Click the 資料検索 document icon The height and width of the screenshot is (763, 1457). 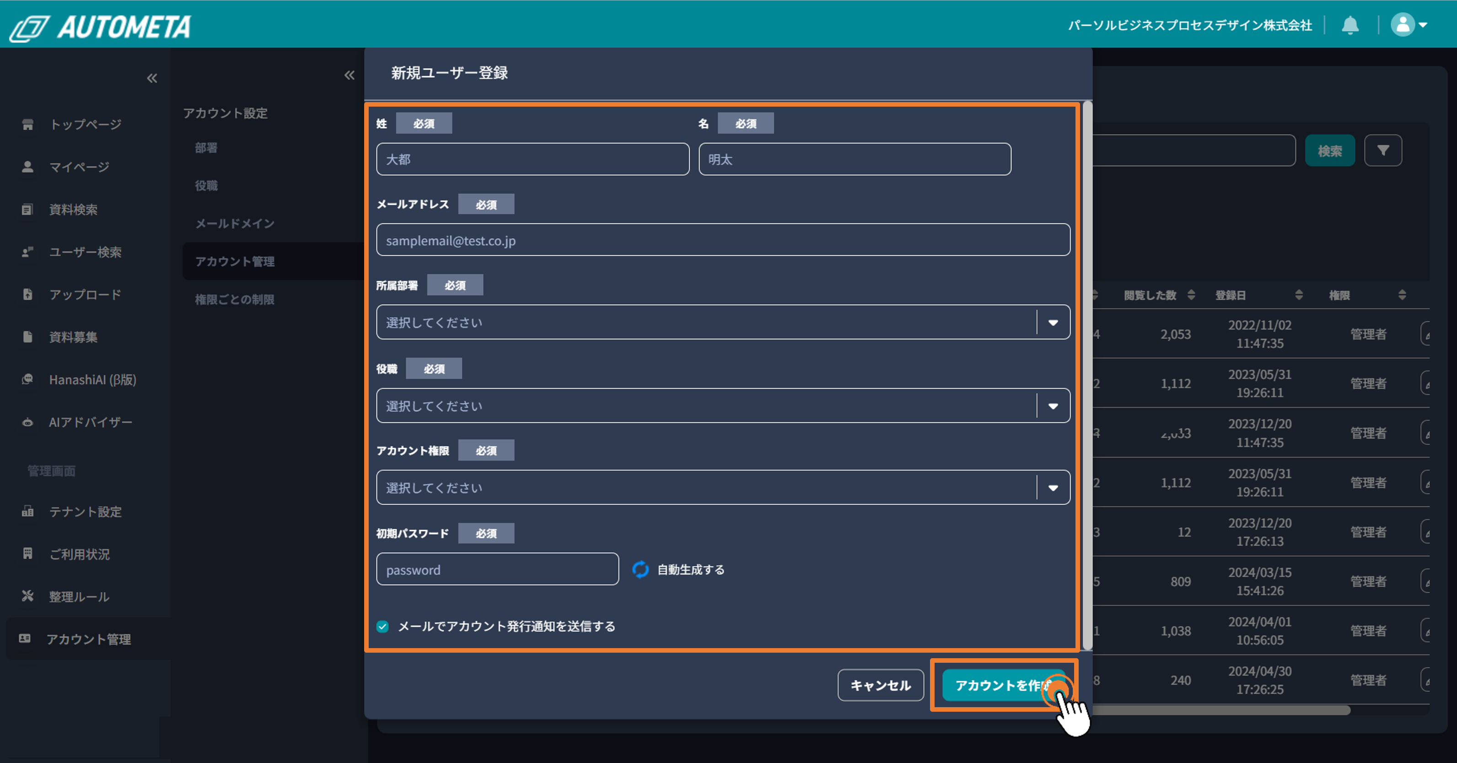(x=27, y=210)
